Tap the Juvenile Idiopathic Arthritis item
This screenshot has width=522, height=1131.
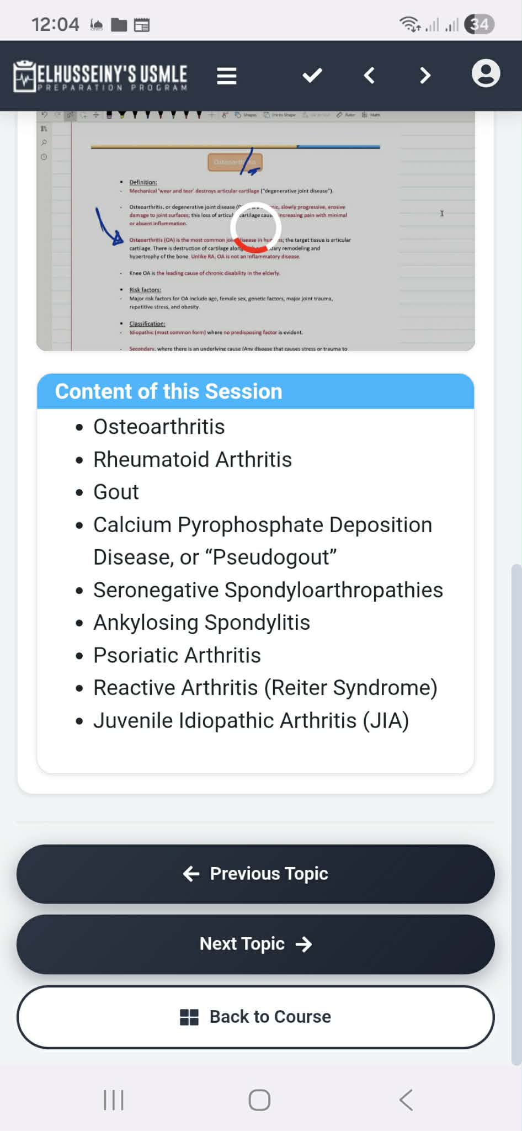point(251,720)
